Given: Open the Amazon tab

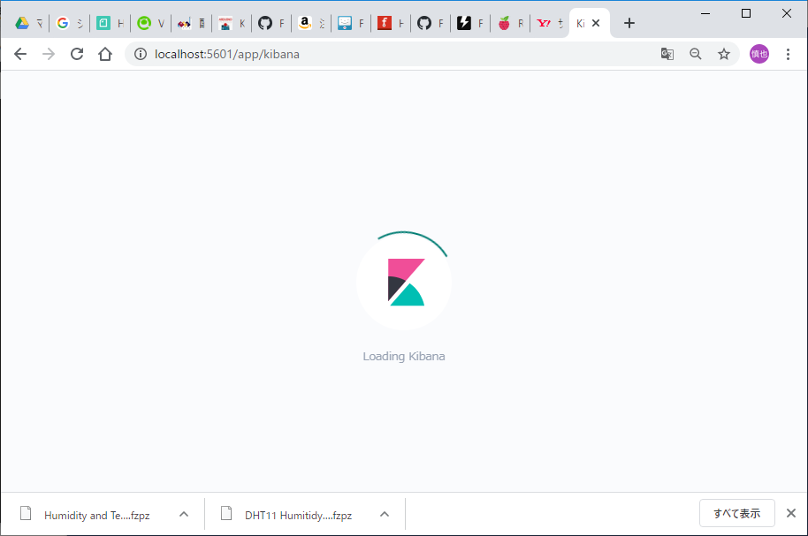Looking at the screenshot, I should click(312, 23).
